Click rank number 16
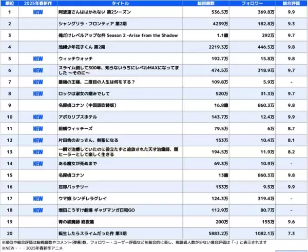308x252 pixels. click(x=10, y=187)
